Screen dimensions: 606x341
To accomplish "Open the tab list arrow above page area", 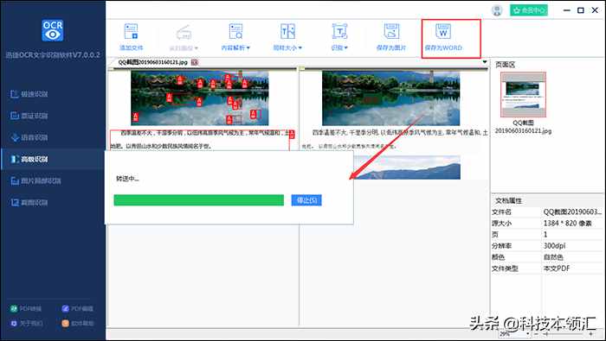I will 485,62.
